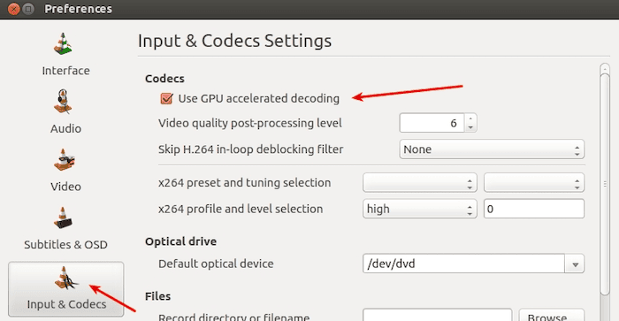Click the Codecs section heading
The height and width of the screenshot is (321, 619).
(164, 79)
